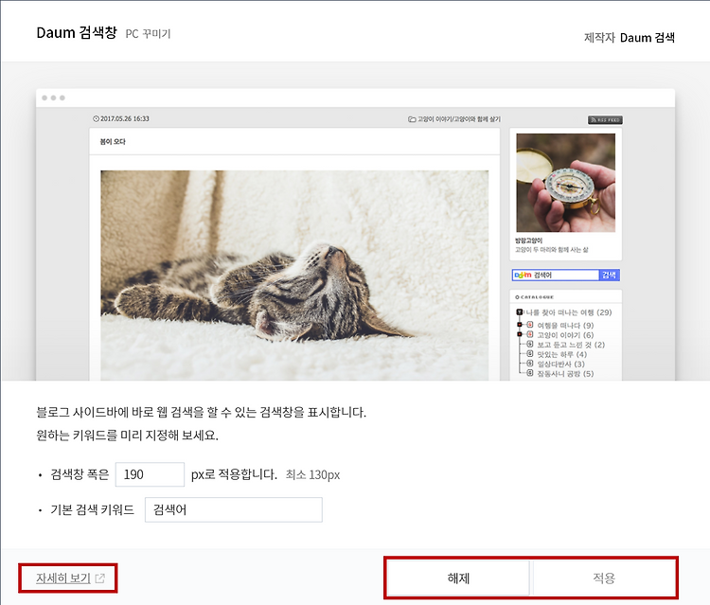Click the Daum 검색 creator name

pos(648,38)
